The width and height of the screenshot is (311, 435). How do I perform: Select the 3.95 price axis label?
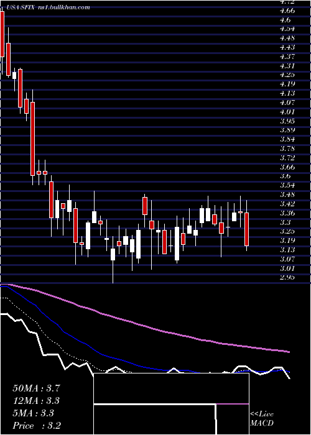point(287,121)
